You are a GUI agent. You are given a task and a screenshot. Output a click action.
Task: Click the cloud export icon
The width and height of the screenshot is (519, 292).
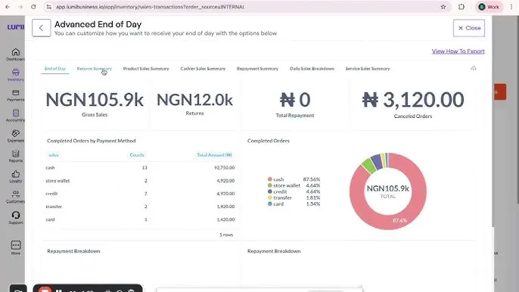[x=474, y=69]
